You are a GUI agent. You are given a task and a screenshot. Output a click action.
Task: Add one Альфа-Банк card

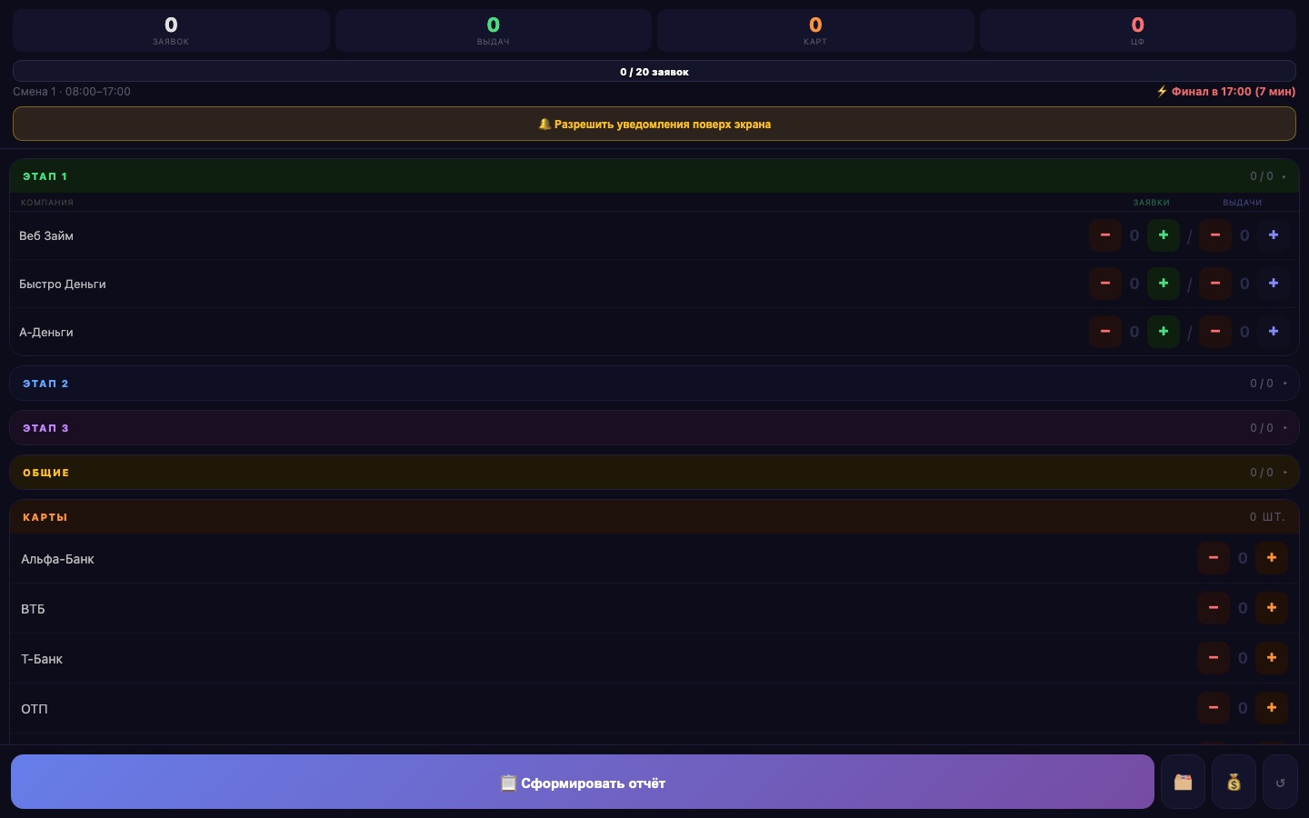point(1272,558)
